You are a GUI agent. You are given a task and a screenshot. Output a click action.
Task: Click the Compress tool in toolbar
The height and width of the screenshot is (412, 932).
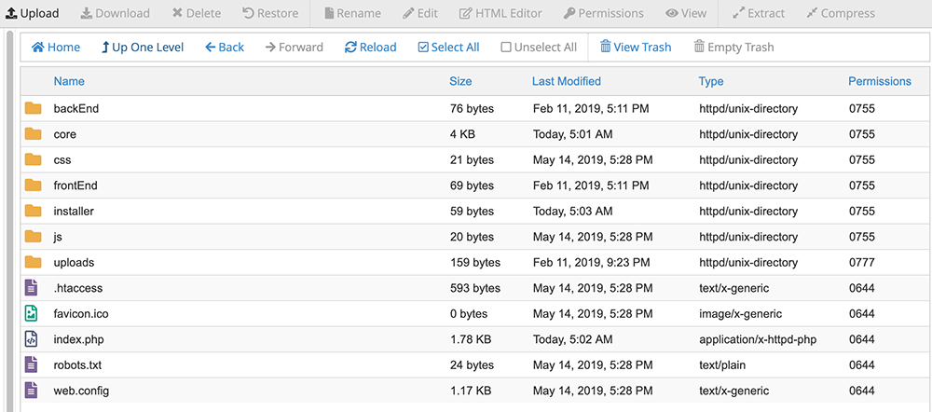tap(840, 13)
